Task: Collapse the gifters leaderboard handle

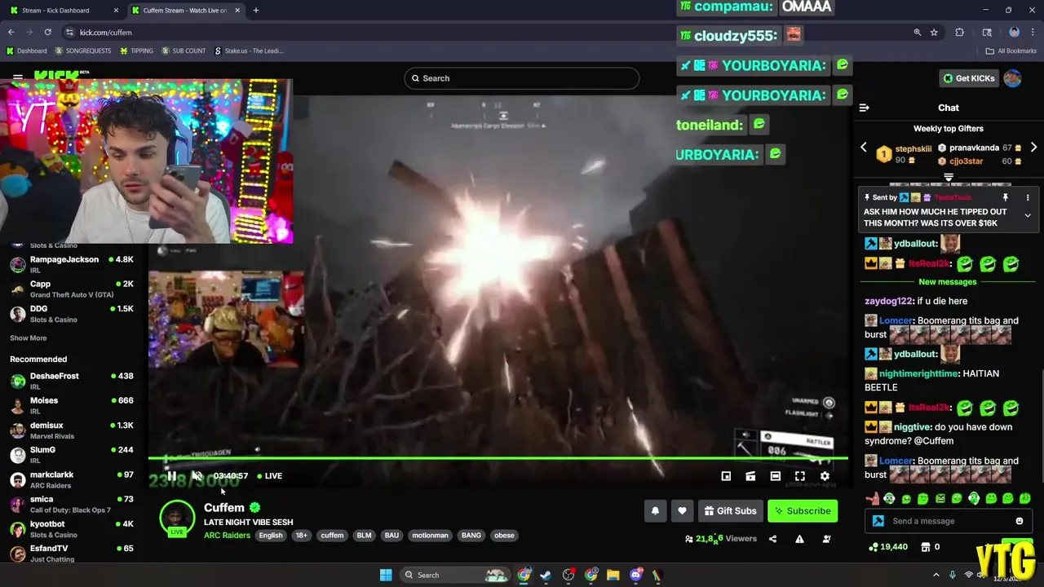Action: pyautogui.click(x=949, y=177)
